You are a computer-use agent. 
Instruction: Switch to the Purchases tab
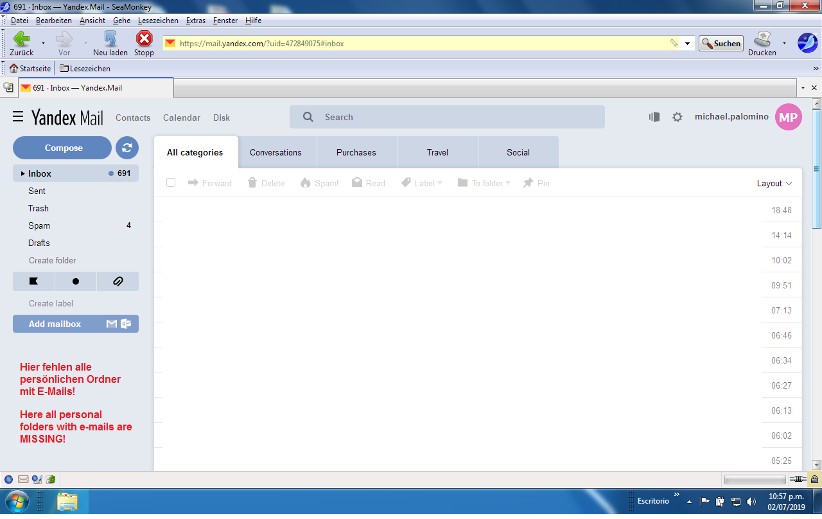356,152
